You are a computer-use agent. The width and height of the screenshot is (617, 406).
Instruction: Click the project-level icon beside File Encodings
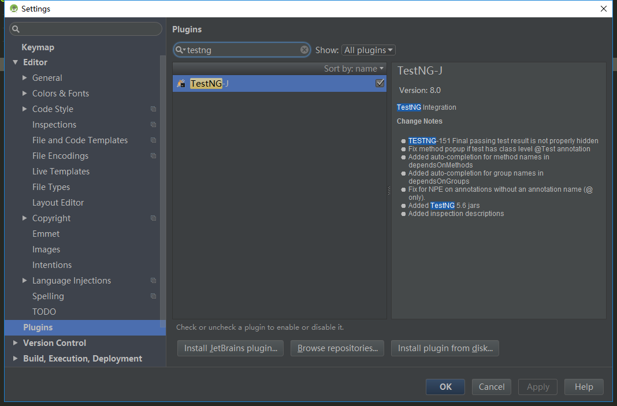tap(154, 156)
